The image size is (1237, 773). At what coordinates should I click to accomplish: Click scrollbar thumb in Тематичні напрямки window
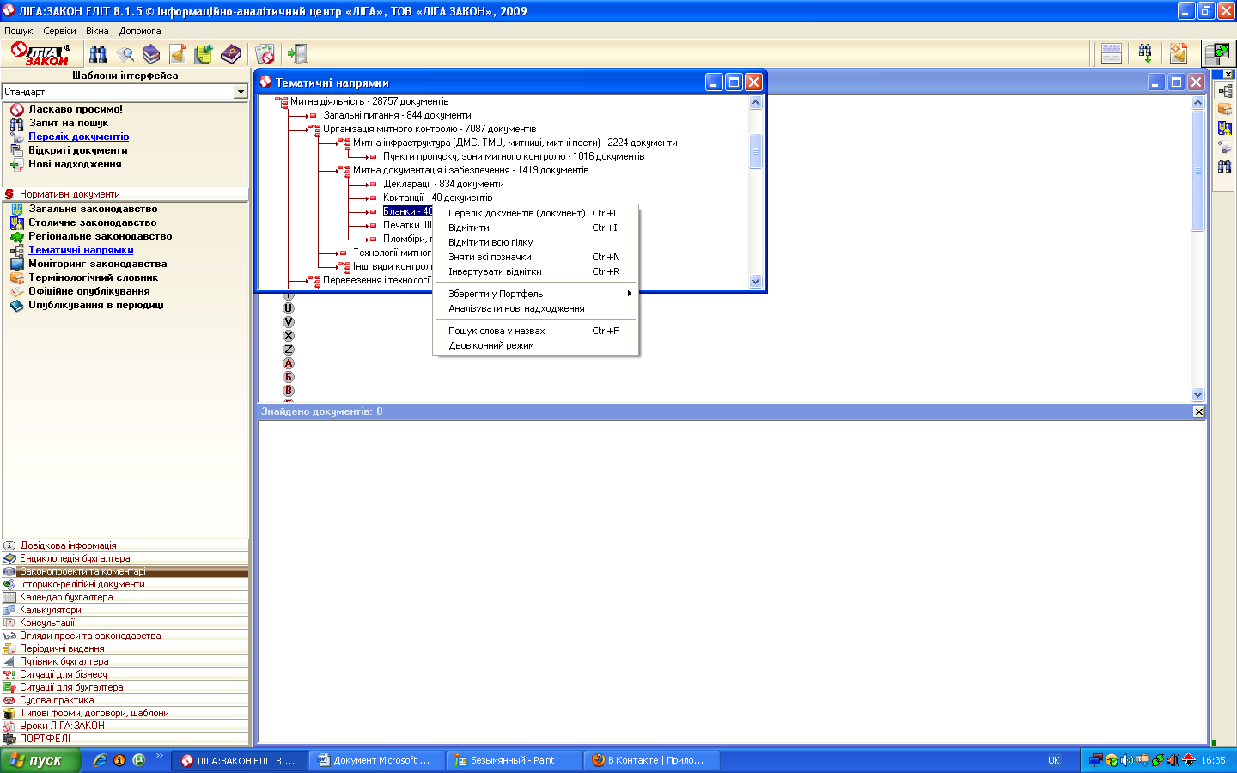pyautogui.click(x=756, y=151)
